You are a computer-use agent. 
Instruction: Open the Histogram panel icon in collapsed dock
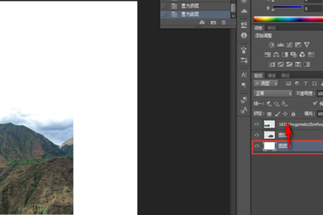(x=244, y=11)
